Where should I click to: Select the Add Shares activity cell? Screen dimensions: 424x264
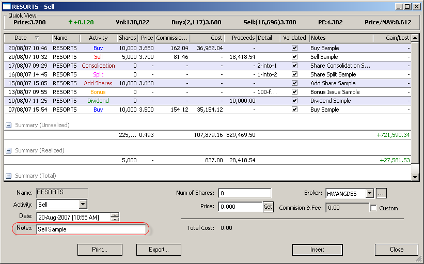(x=98, y=83)
